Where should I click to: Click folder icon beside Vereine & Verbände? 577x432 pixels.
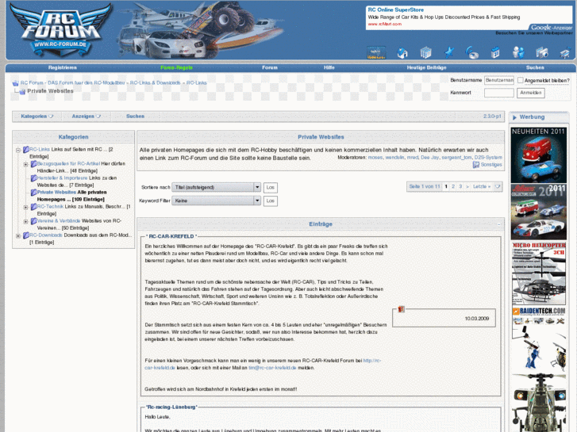pos(33,221)
